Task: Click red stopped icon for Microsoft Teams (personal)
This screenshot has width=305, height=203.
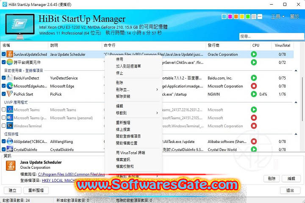Action: 254,118
